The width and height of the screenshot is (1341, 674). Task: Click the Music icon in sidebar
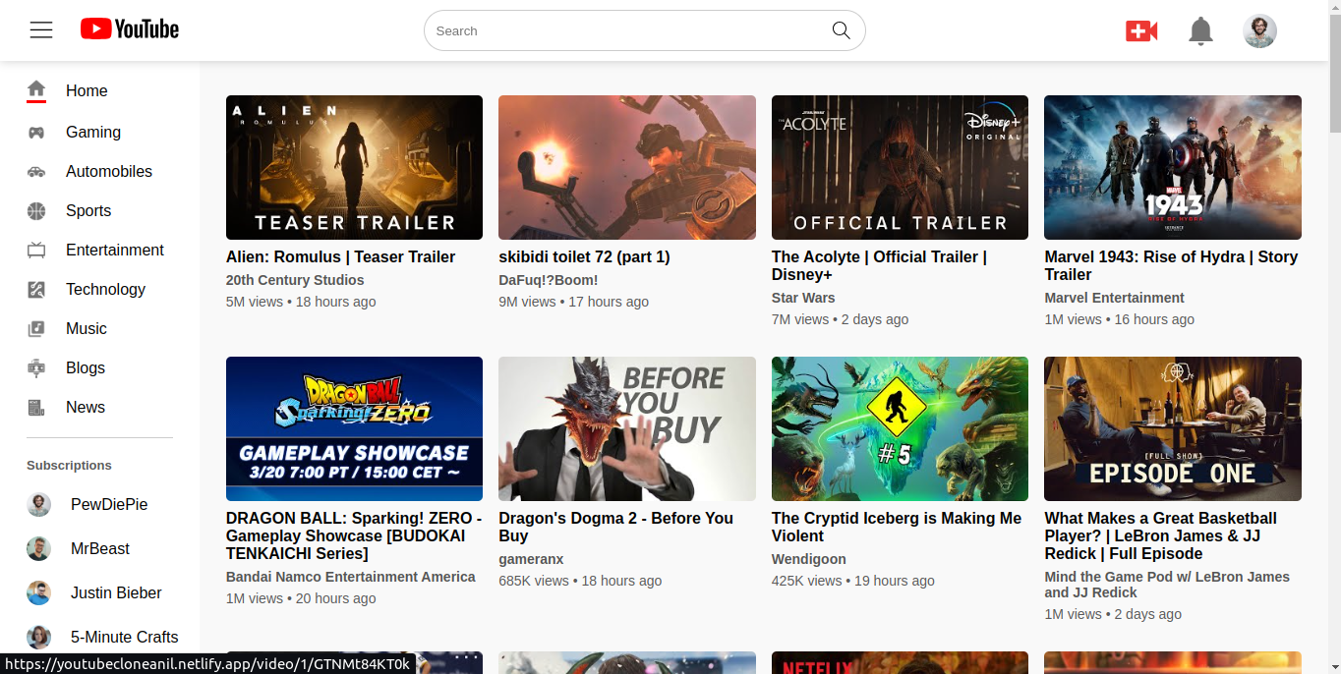[36, 329]
